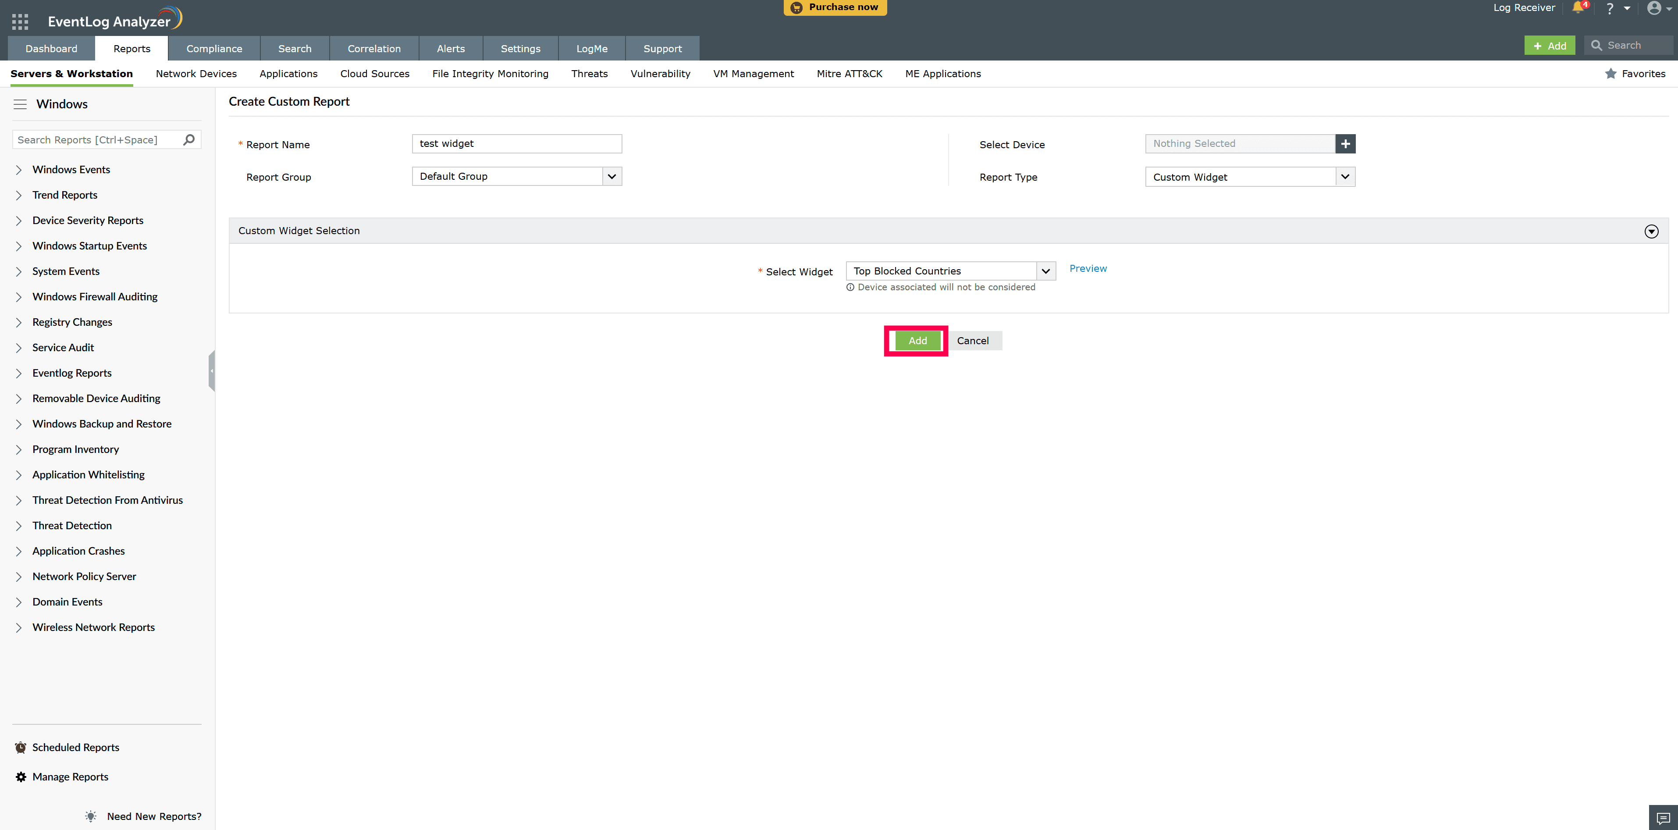Open the Report Group dropdown
This screenshot has width=1678, height=830.
pos(611,177)
